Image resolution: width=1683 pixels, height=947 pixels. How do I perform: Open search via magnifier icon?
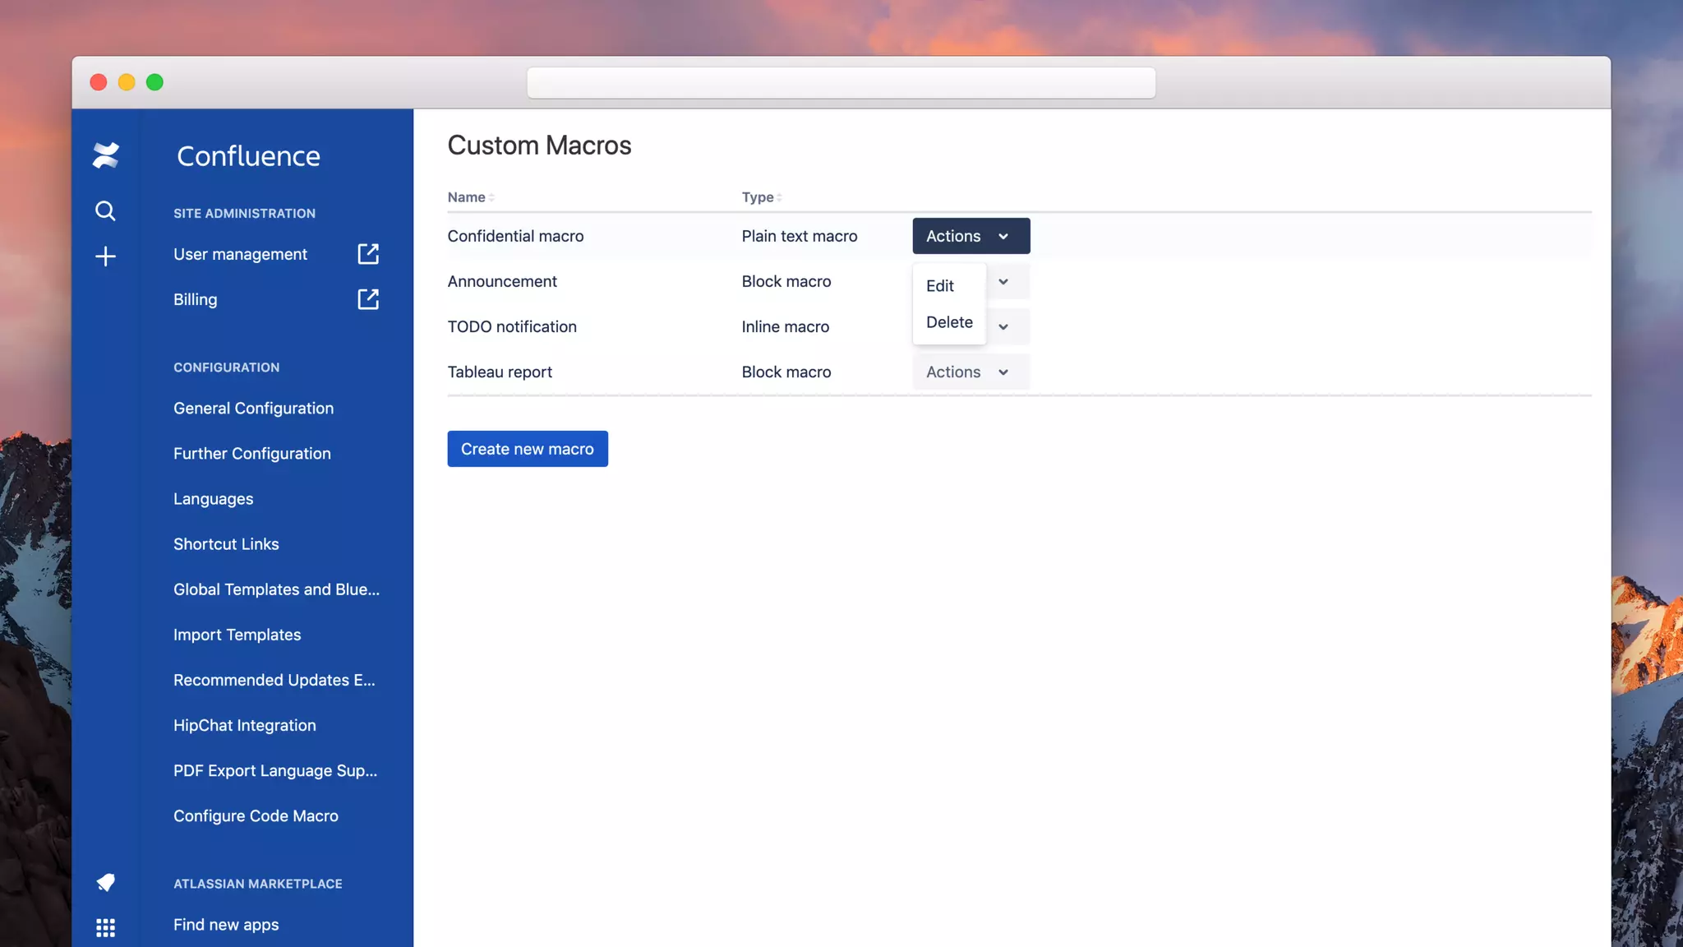pos(105,211)
